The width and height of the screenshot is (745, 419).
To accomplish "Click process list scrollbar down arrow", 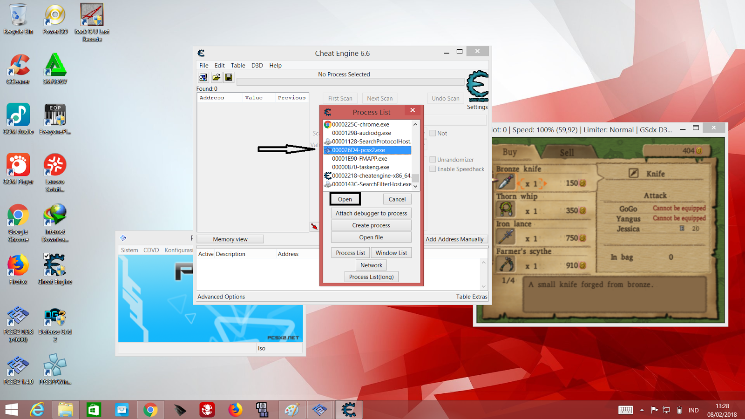I will [415, 186].
